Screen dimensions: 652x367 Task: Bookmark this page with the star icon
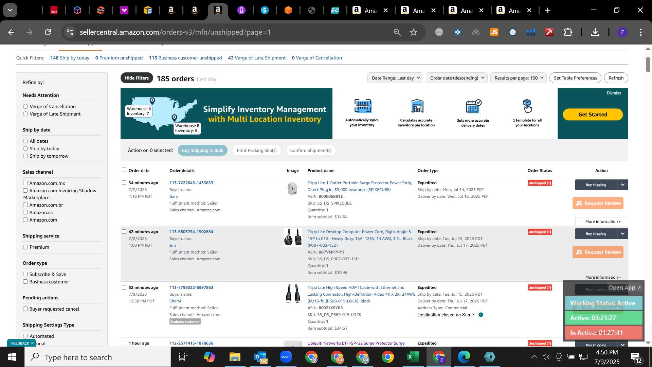[413, 32]
